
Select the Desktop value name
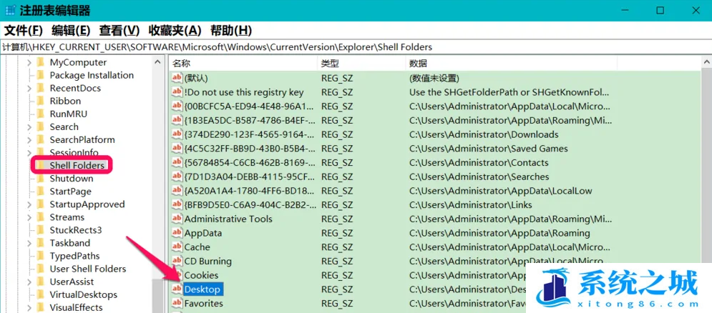pos(202,289)
